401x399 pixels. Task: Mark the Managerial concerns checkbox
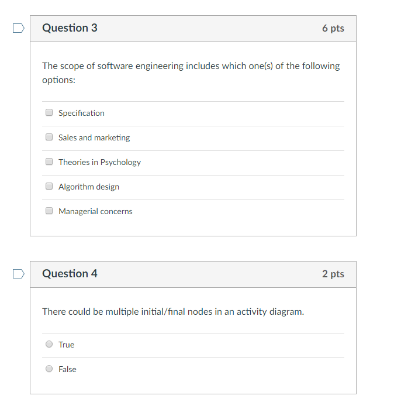[x=49, y=211]
